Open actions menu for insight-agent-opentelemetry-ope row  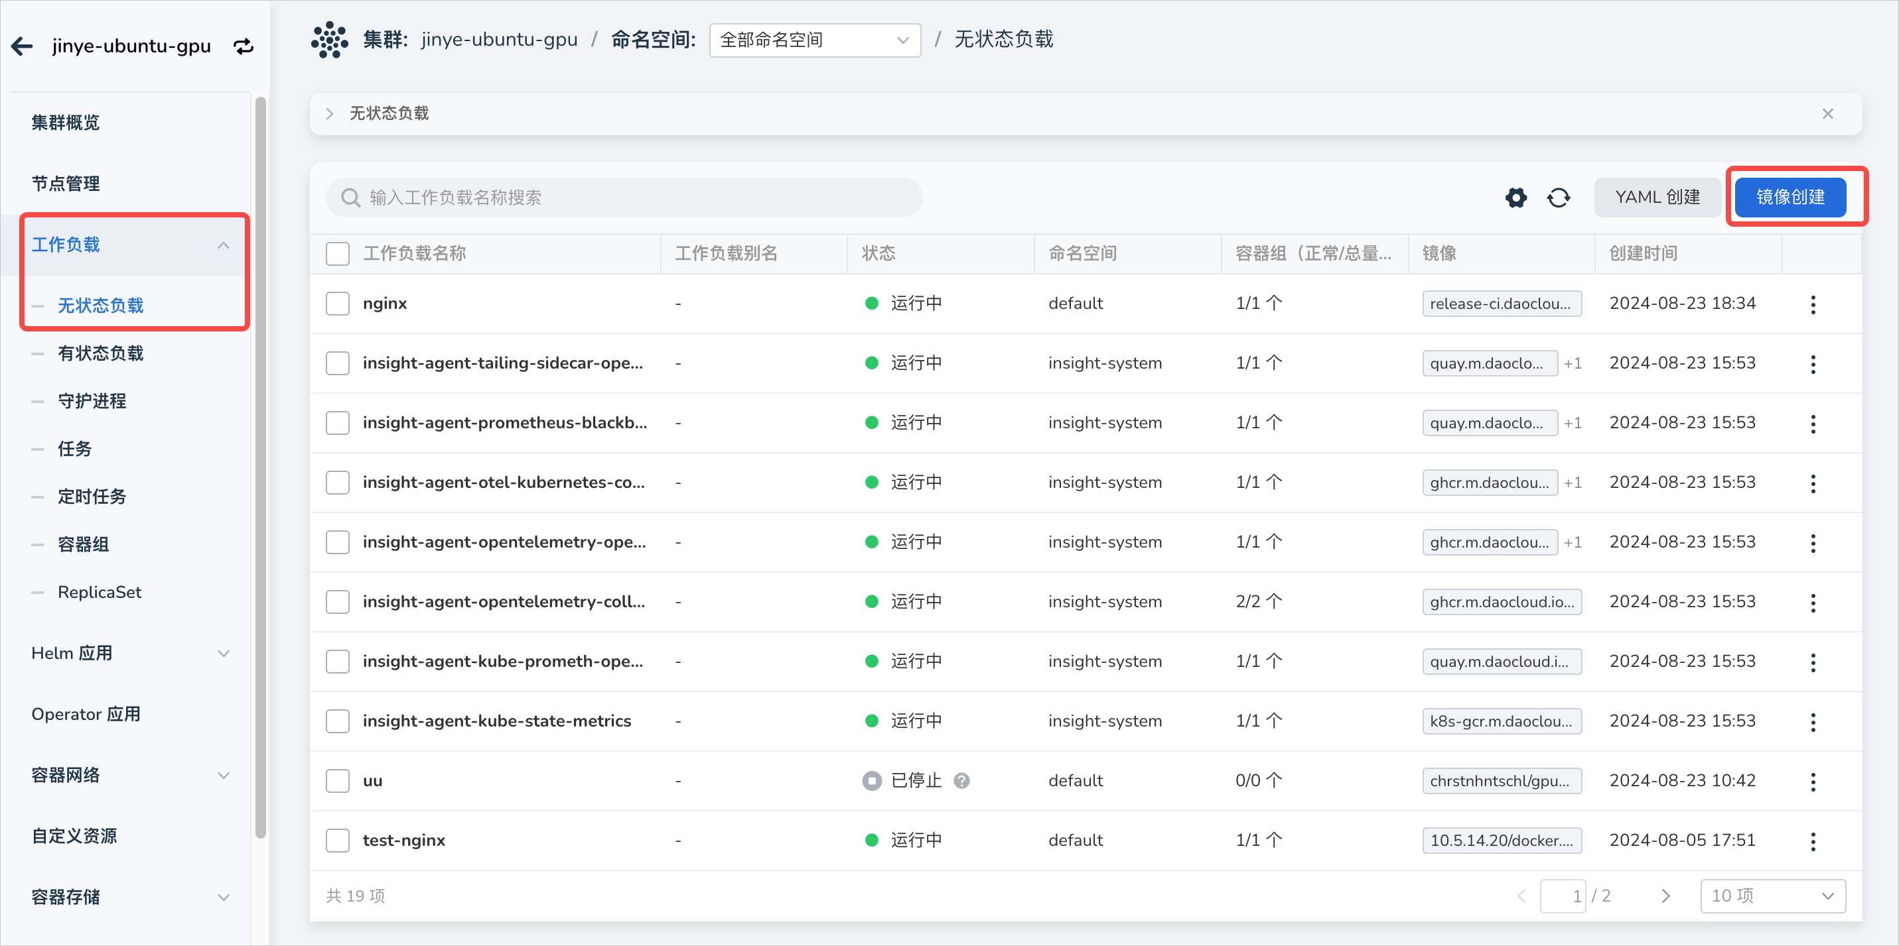tap(1813, 542)
